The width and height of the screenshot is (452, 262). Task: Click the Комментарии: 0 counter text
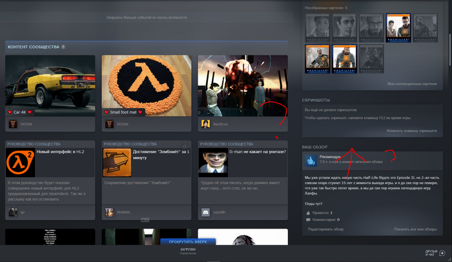pyautogui.click(x=325, y=220)
